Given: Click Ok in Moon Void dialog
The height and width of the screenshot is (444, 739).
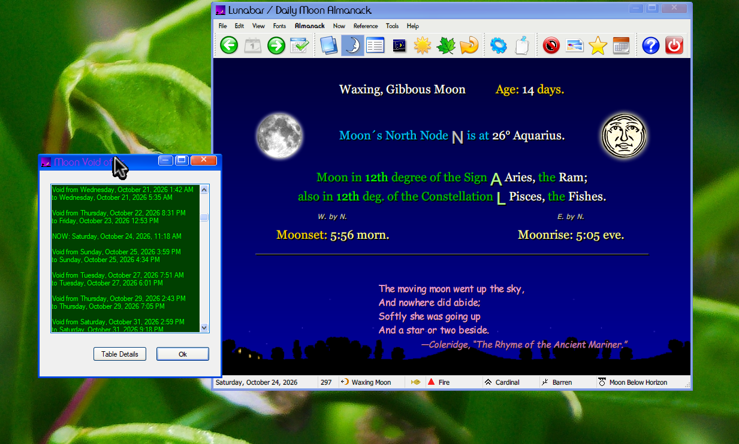Looking at the screenshot, I should click(183, 354).
